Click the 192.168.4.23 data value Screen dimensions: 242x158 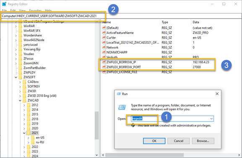click(x=201, y=62)
